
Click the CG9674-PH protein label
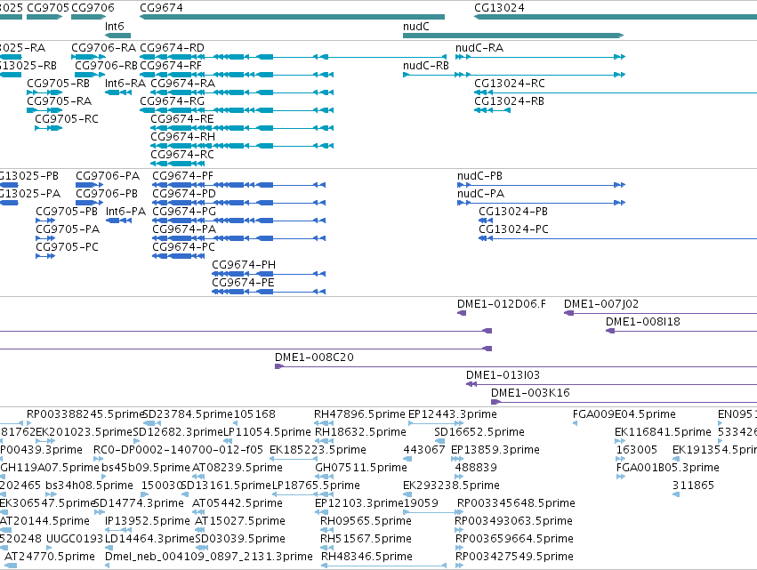tap(244, 266)
